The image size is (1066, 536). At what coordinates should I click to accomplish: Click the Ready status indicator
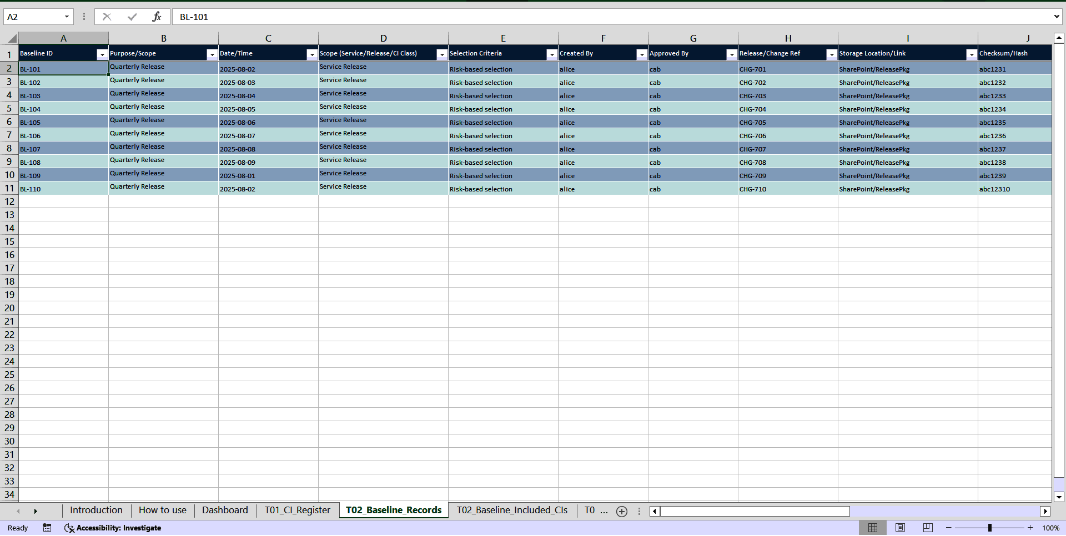click(x=18, y=528)
